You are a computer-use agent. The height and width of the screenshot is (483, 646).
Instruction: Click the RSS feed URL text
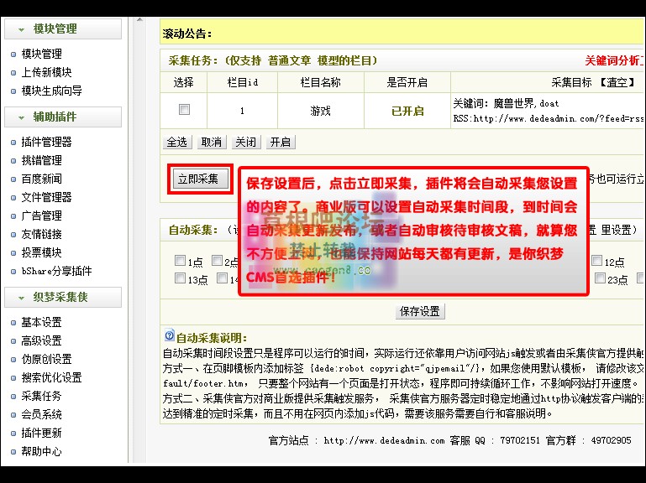click(x=549, y=119)
